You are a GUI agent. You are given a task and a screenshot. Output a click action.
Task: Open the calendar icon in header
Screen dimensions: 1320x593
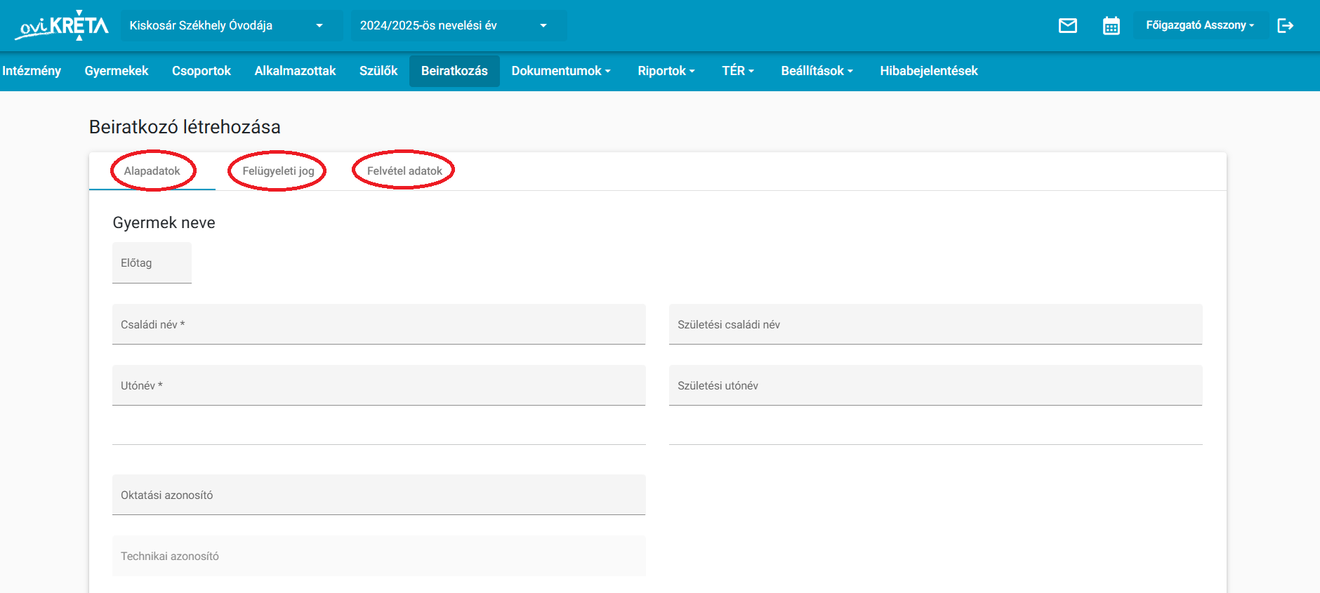(x=1111, y=26)
